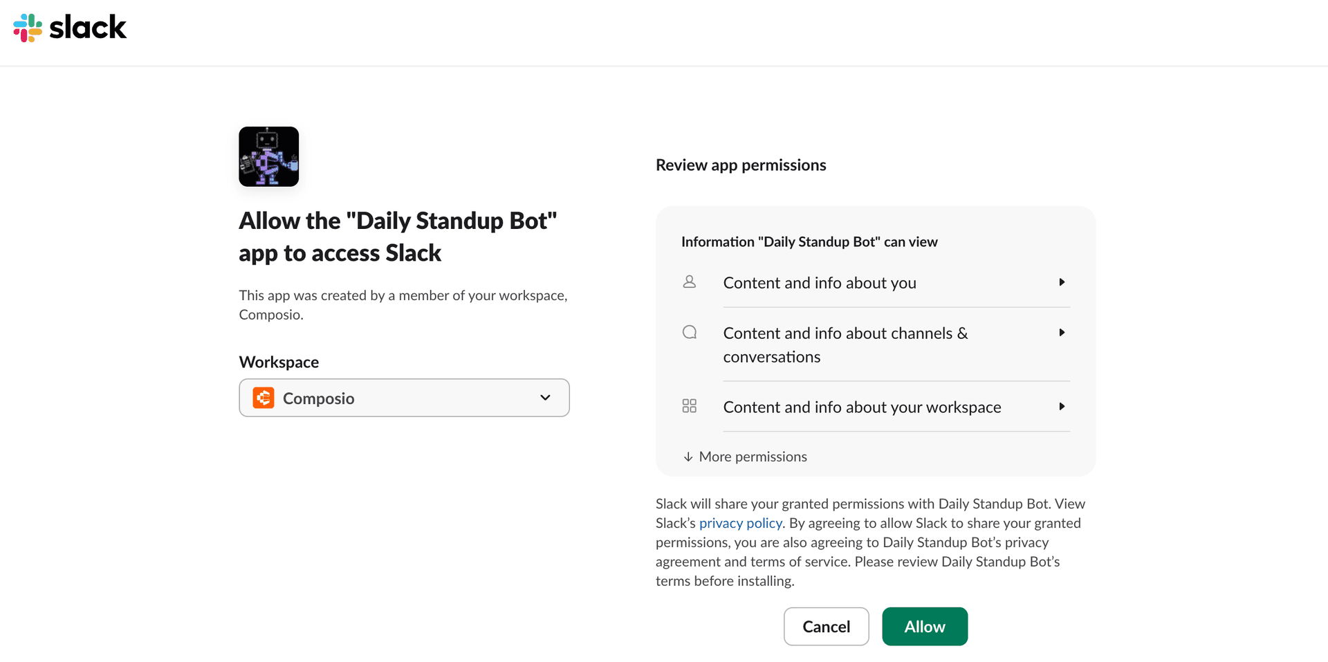Click the down arrow icon beside More permissions
Viewport: 1328px width, 662px height.
pyautogui.click(x=688, y=457)
